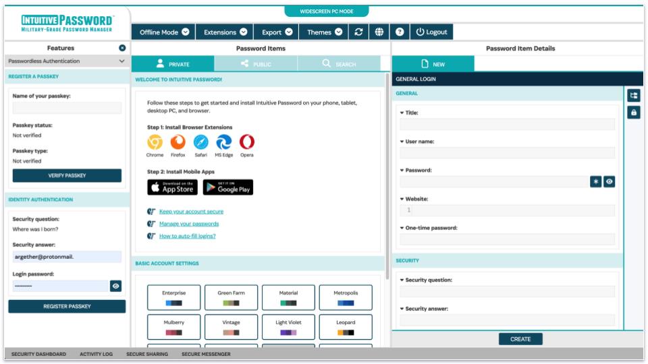Image resolution: width=648 pixels, height=364 pixels.
Task: Show the login password with eye icon
Action: 115,286
